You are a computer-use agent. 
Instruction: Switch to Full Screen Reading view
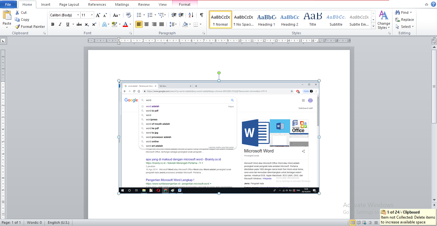coord(358,222)
